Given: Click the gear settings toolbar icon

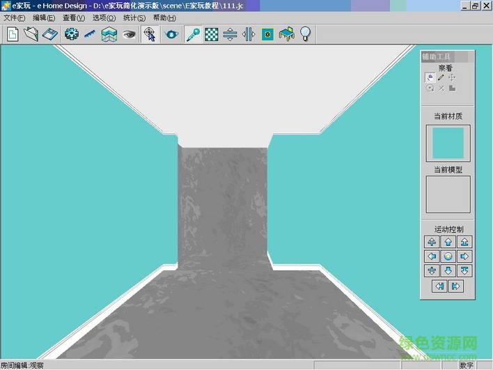Looking at the screenshot, I should coord(71,34).
